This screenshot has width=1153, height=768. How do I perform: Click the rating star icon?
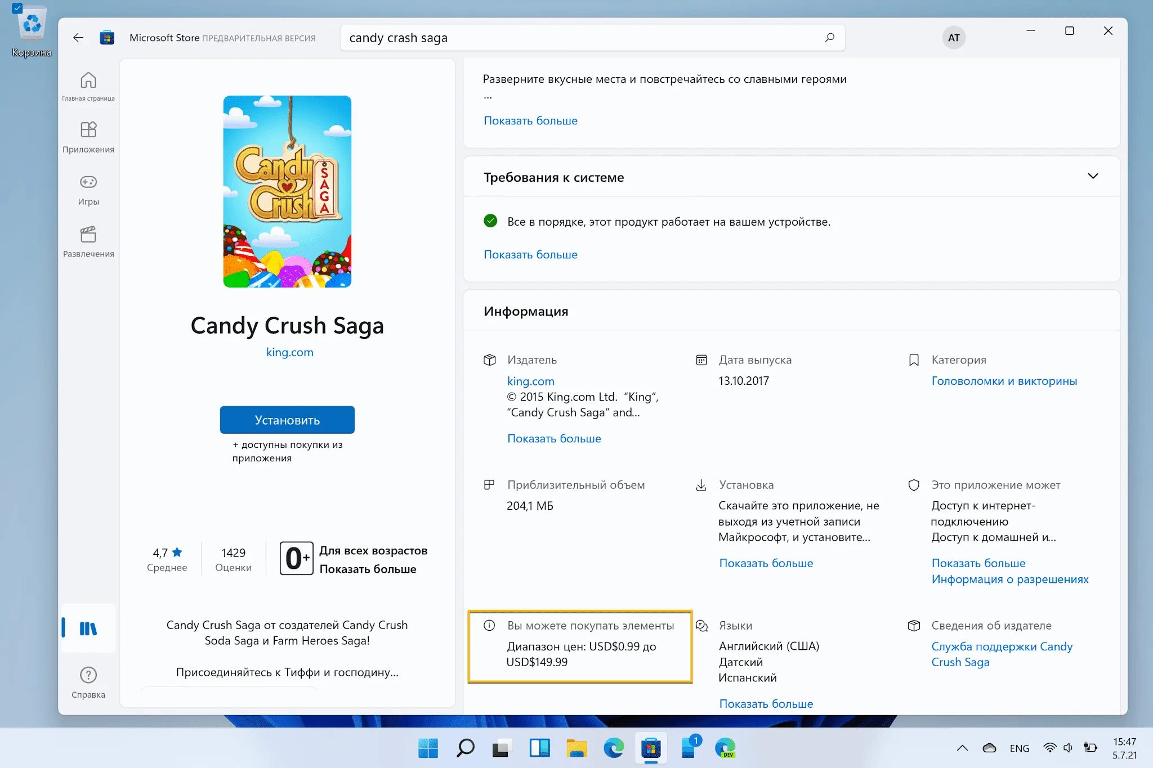[x=177, y=553]
